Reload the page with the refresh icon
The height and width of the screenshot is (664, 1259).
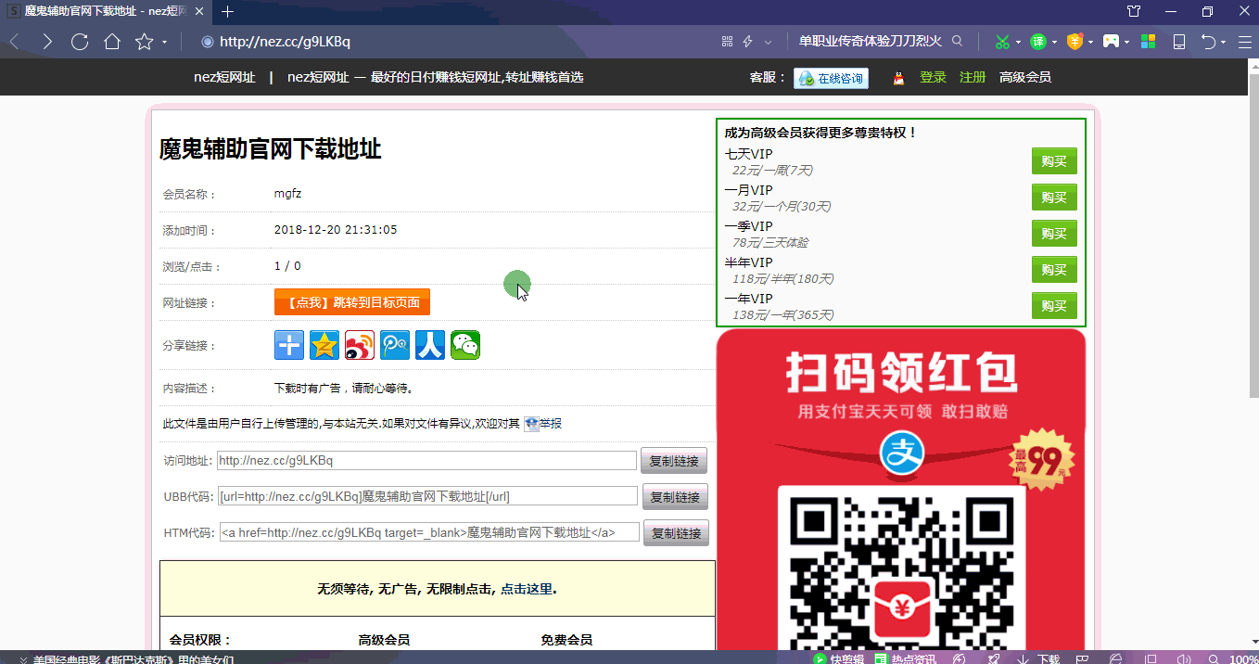point(80,42)
